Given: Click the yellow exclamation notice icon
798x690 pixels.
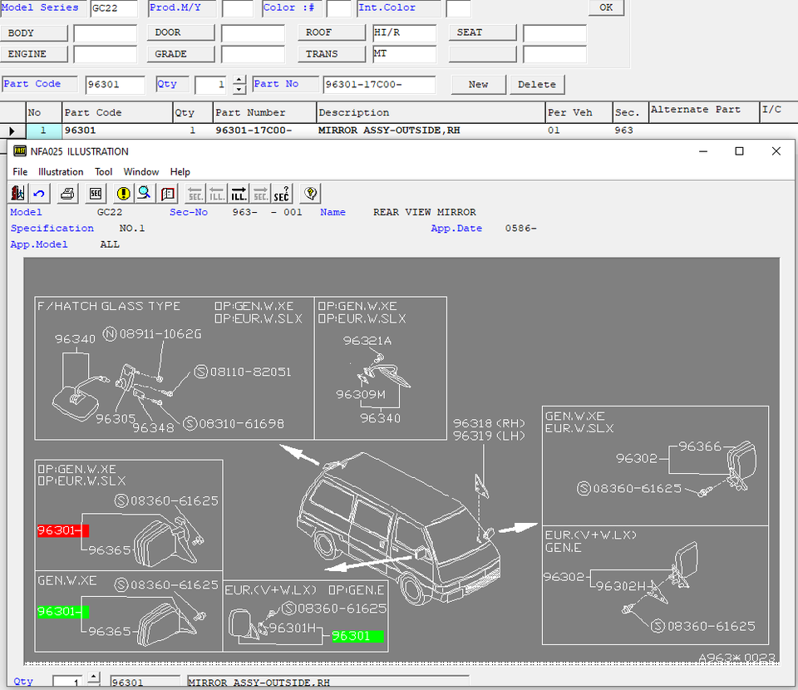Looking at the screenshot, I should 124,194.
